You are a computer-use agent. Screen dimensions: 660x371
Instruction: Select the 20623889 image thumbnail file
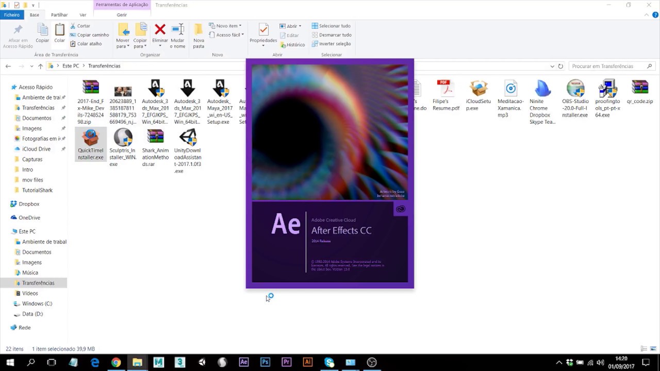tap(123, 102)
